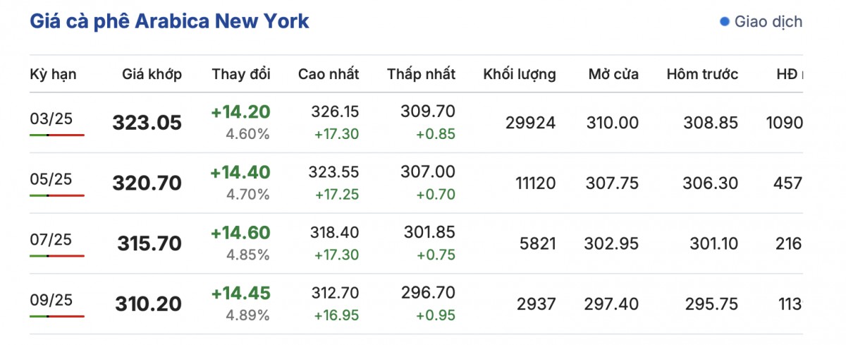Open the Giá cà phê Arabica New York title

coord(169,21)
